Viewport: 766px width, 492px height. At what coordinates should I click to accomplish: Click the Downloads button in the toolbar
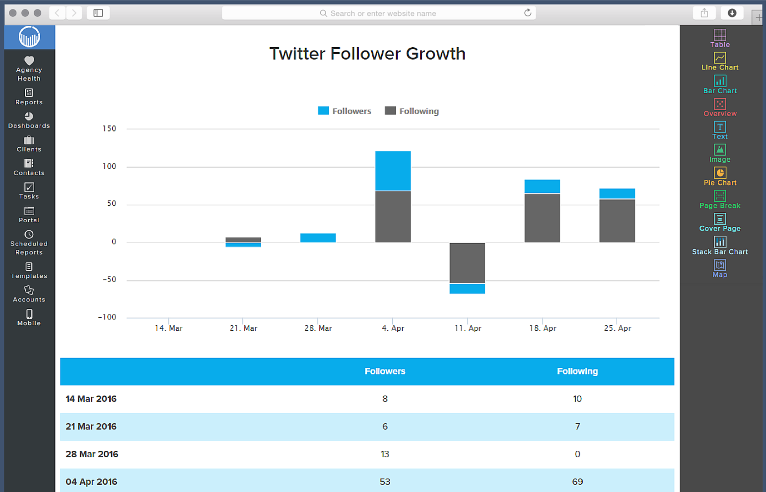732,13
